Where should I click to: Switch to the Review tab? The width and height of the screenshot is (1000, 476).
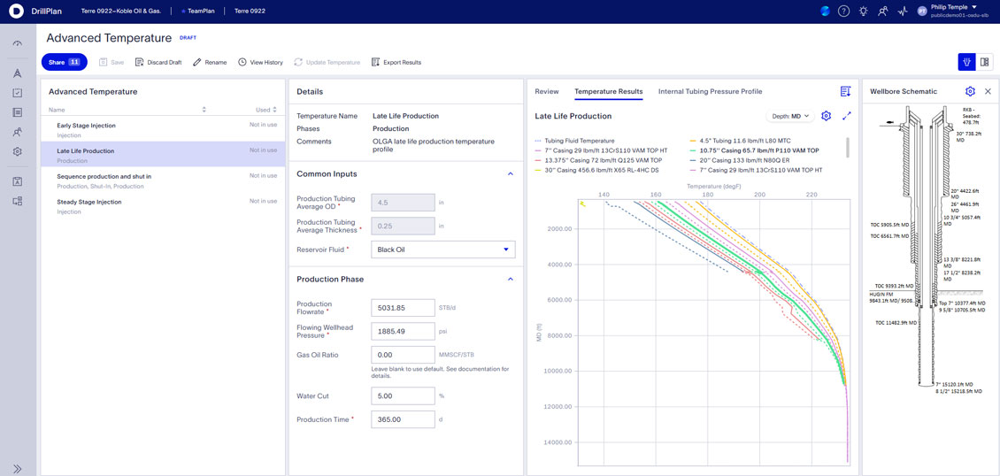[547, 92]
